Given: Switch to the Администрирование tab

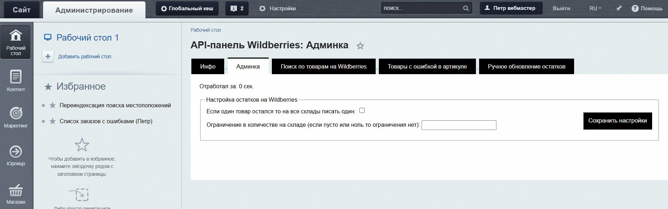Looking at the screenshot, I should pyautogui.click(x=94, y=10).
